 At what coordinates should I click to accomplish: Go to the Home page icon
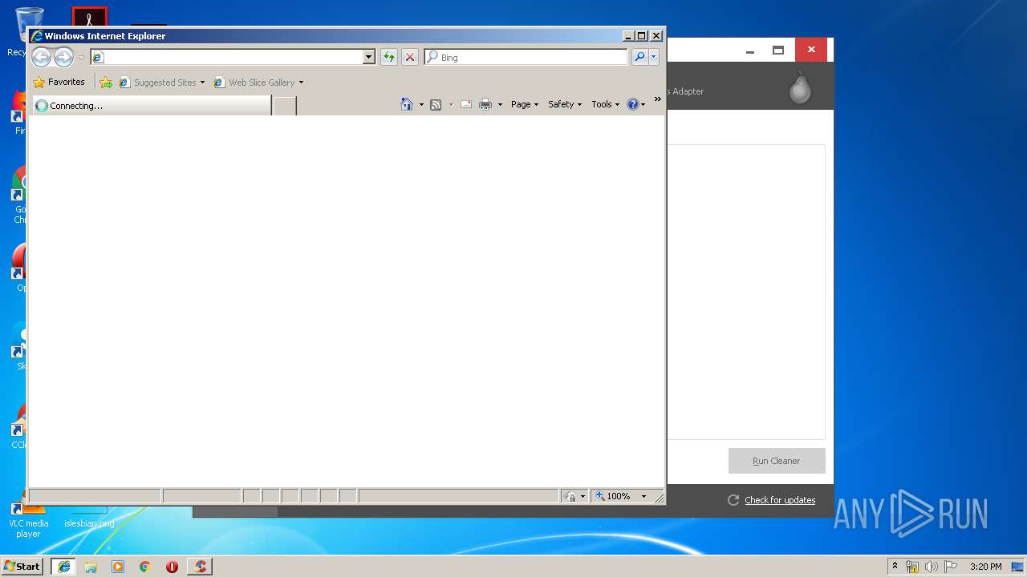coord(407,104)
